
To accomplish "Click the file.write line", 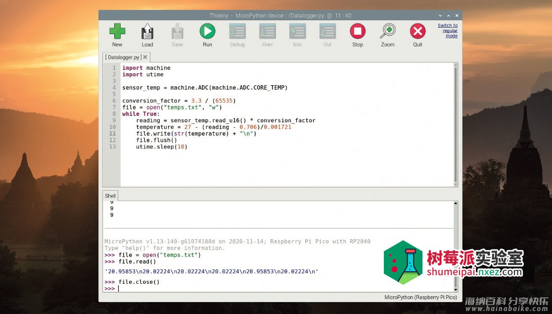I will point(196,134).
